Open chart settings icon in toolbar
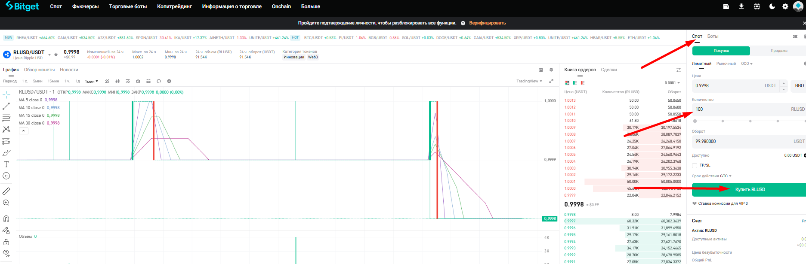 (x=128, y=81)
